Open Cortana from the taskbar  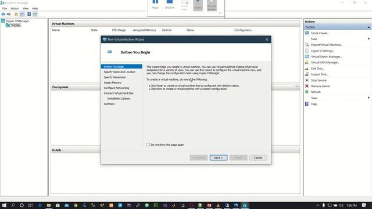[22, 205]
